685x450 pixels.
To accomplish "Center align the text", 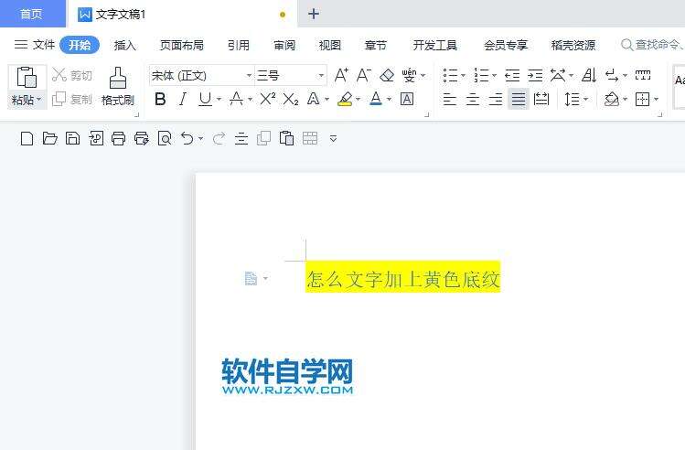I will 473,99.
